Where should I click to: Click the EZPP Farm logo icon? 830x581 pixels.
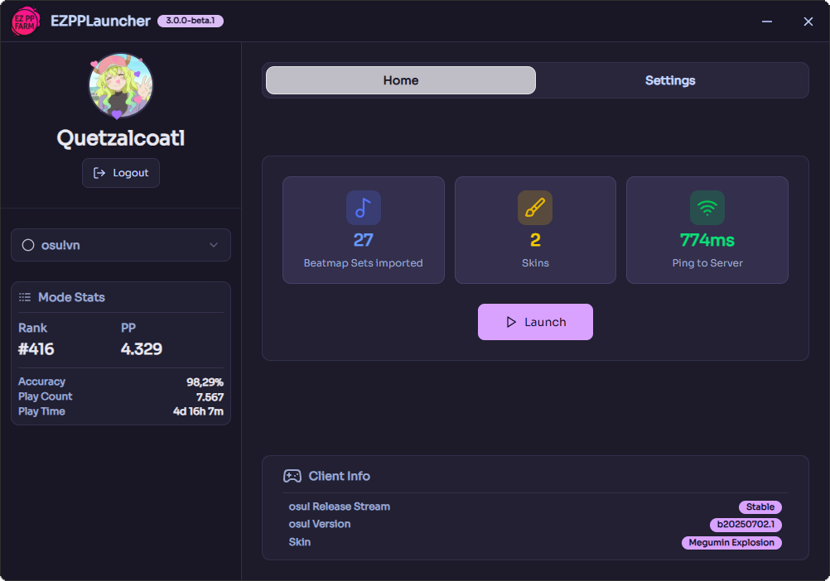(x=25, y=21)
